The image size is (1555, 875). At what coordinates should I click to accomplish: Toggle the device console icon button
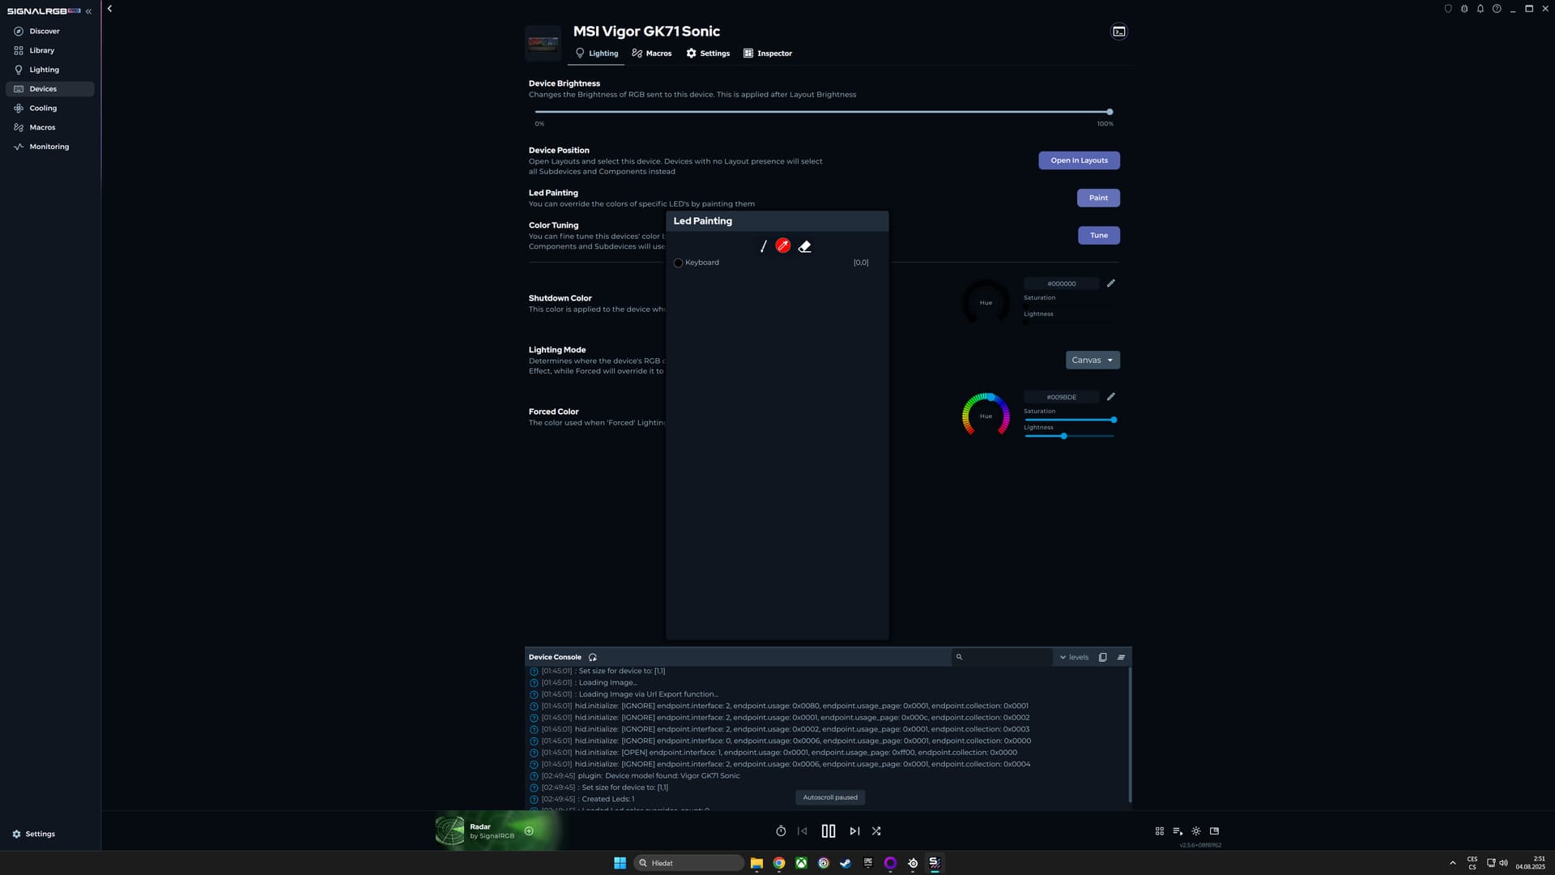(x=1118, y=32)
